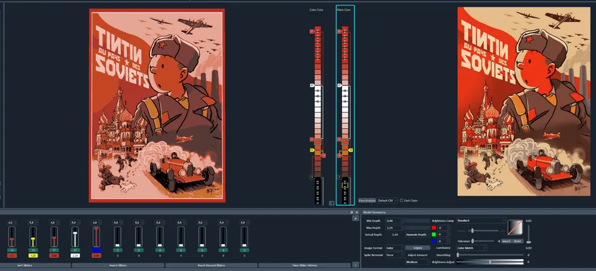Click the minus button beside Clear Slider History

click(x=355, y=265)
